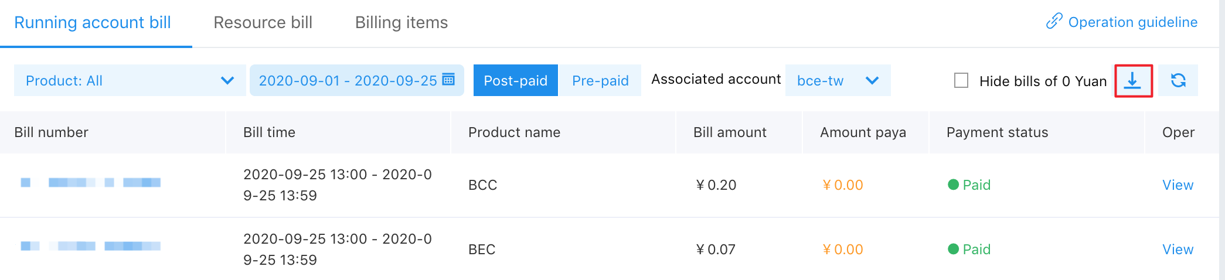
Task: Click the refresh bill list icon
Action: (x=1178, y=80)
